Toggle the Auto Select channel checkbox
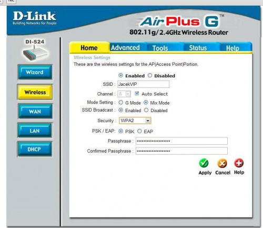This screenshot has height=228, width=263. pos(137,93)
